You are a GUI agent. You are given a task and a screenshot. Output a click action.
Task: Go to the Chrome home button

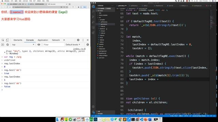tap(10, 7)
